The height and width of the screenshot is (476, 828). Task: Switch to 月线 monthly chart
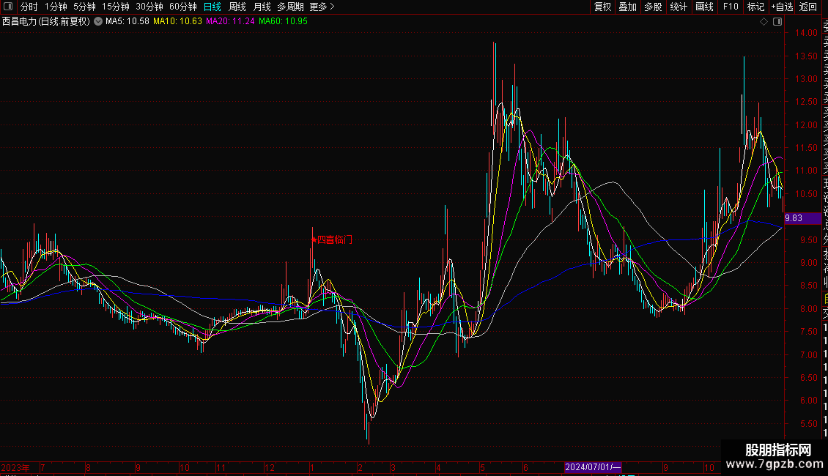coord(262,7)
